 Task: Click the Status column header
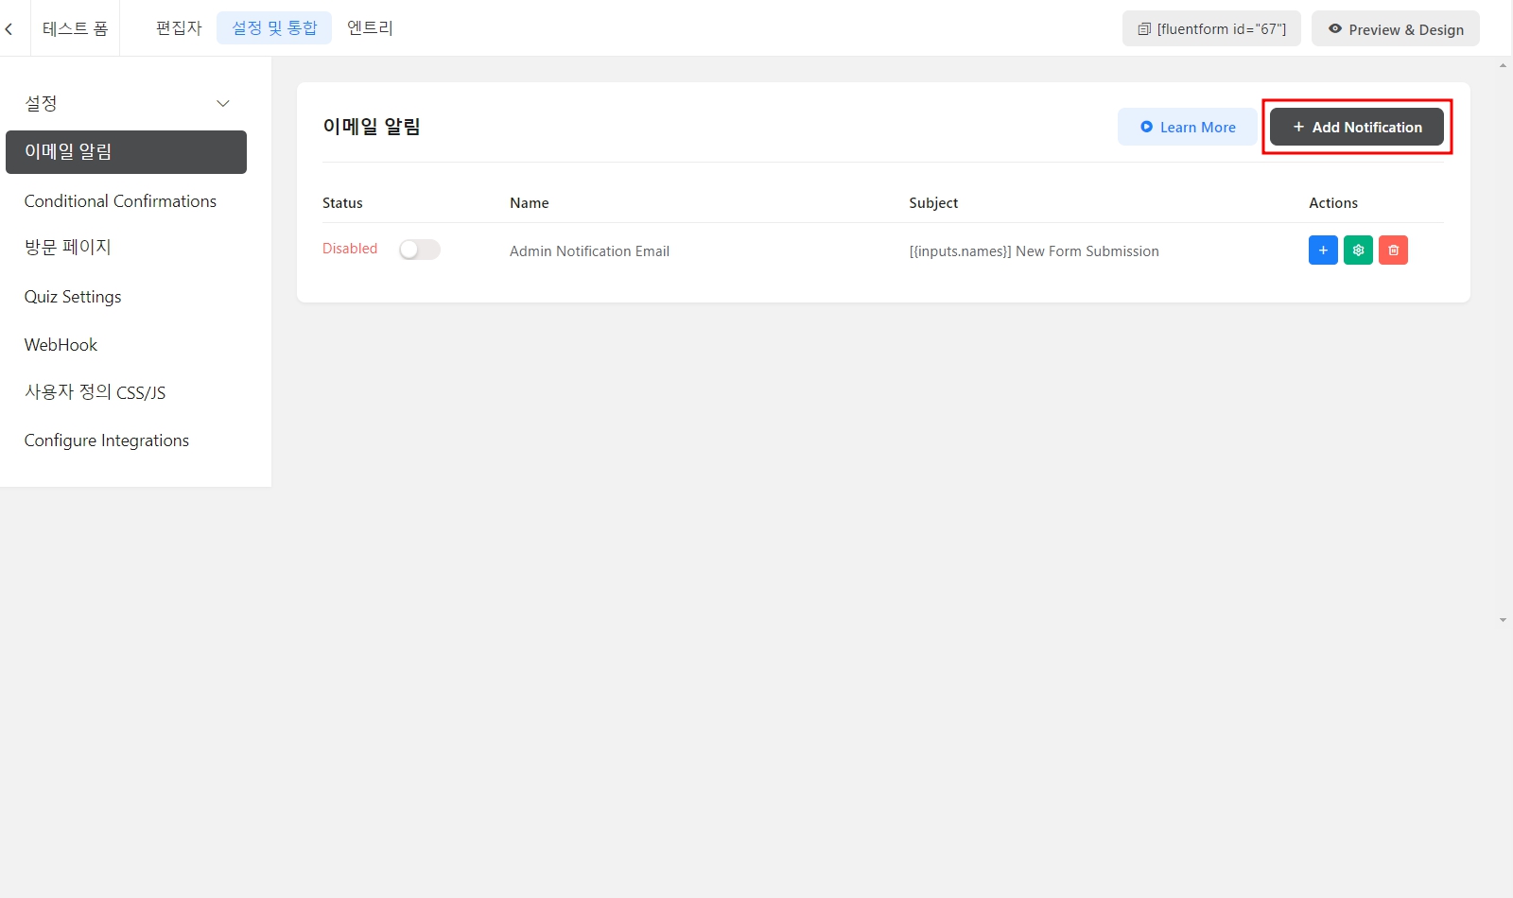tap(342, 203)
